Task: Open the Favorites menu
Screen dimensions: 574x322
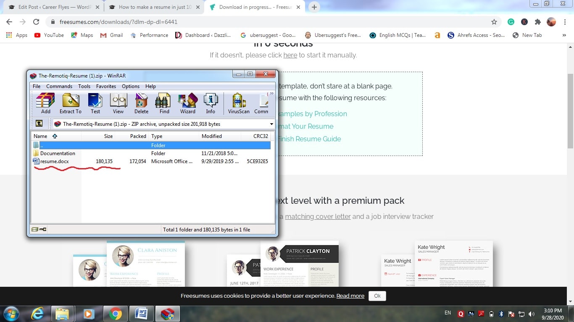Action: click(x=106, y=86)
